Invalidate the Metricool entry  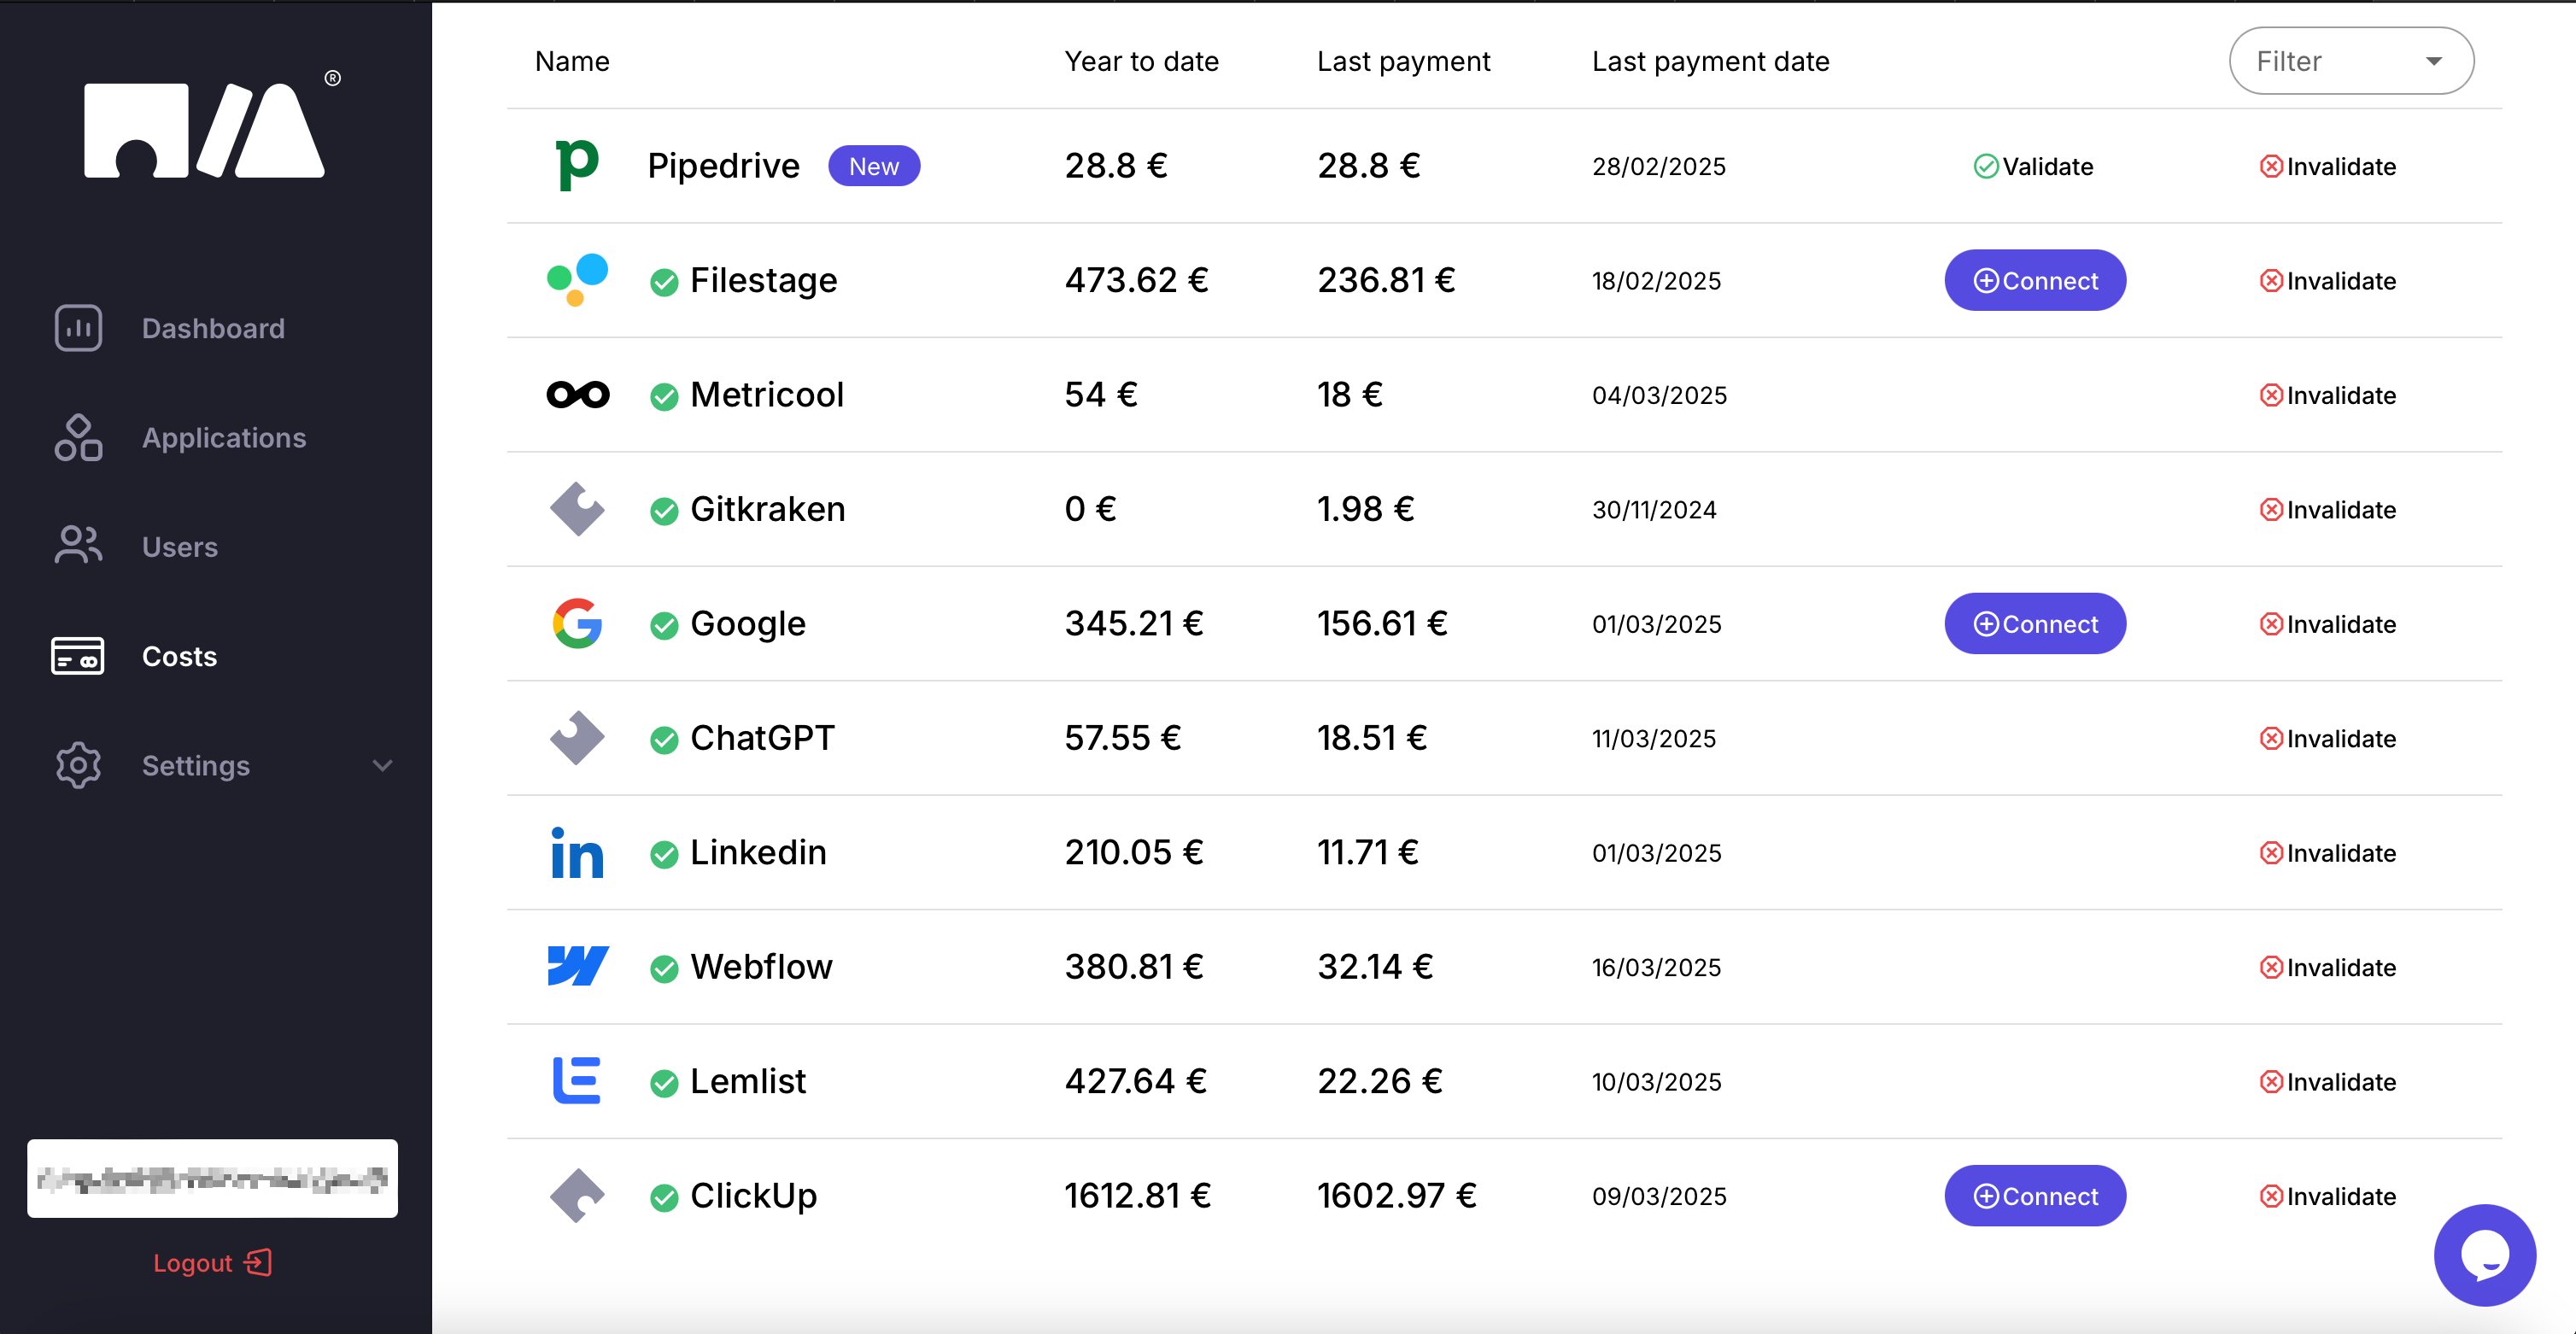click(2328, 395)
